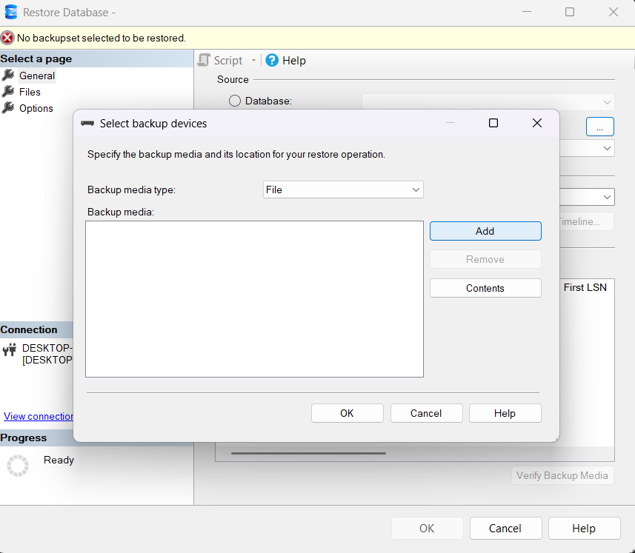Open the Backup media type dropdown
The width and height of the screenshot is (635, 553).
[343, 190]
